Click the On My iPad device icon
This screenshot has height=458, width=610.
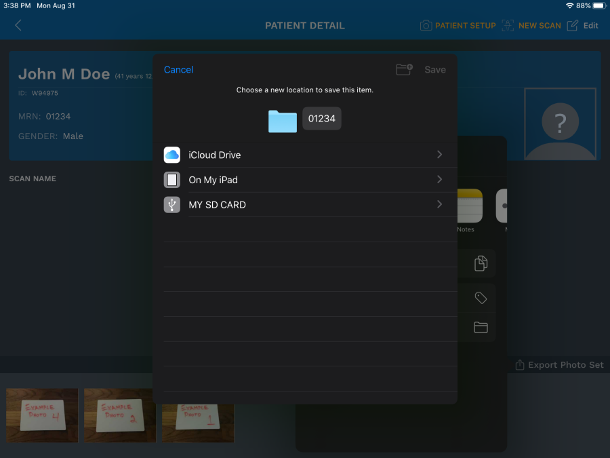[172, 180]
